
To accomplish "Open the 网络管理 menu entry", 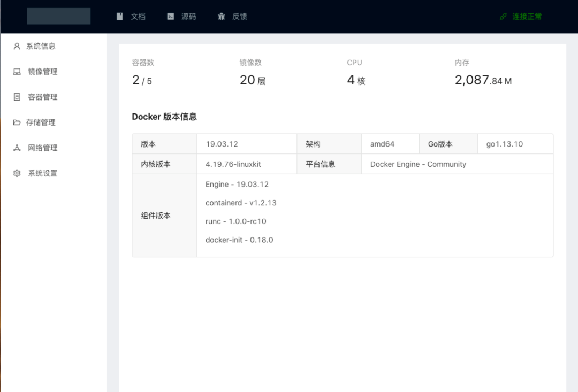I will click(x=42, y=148).
